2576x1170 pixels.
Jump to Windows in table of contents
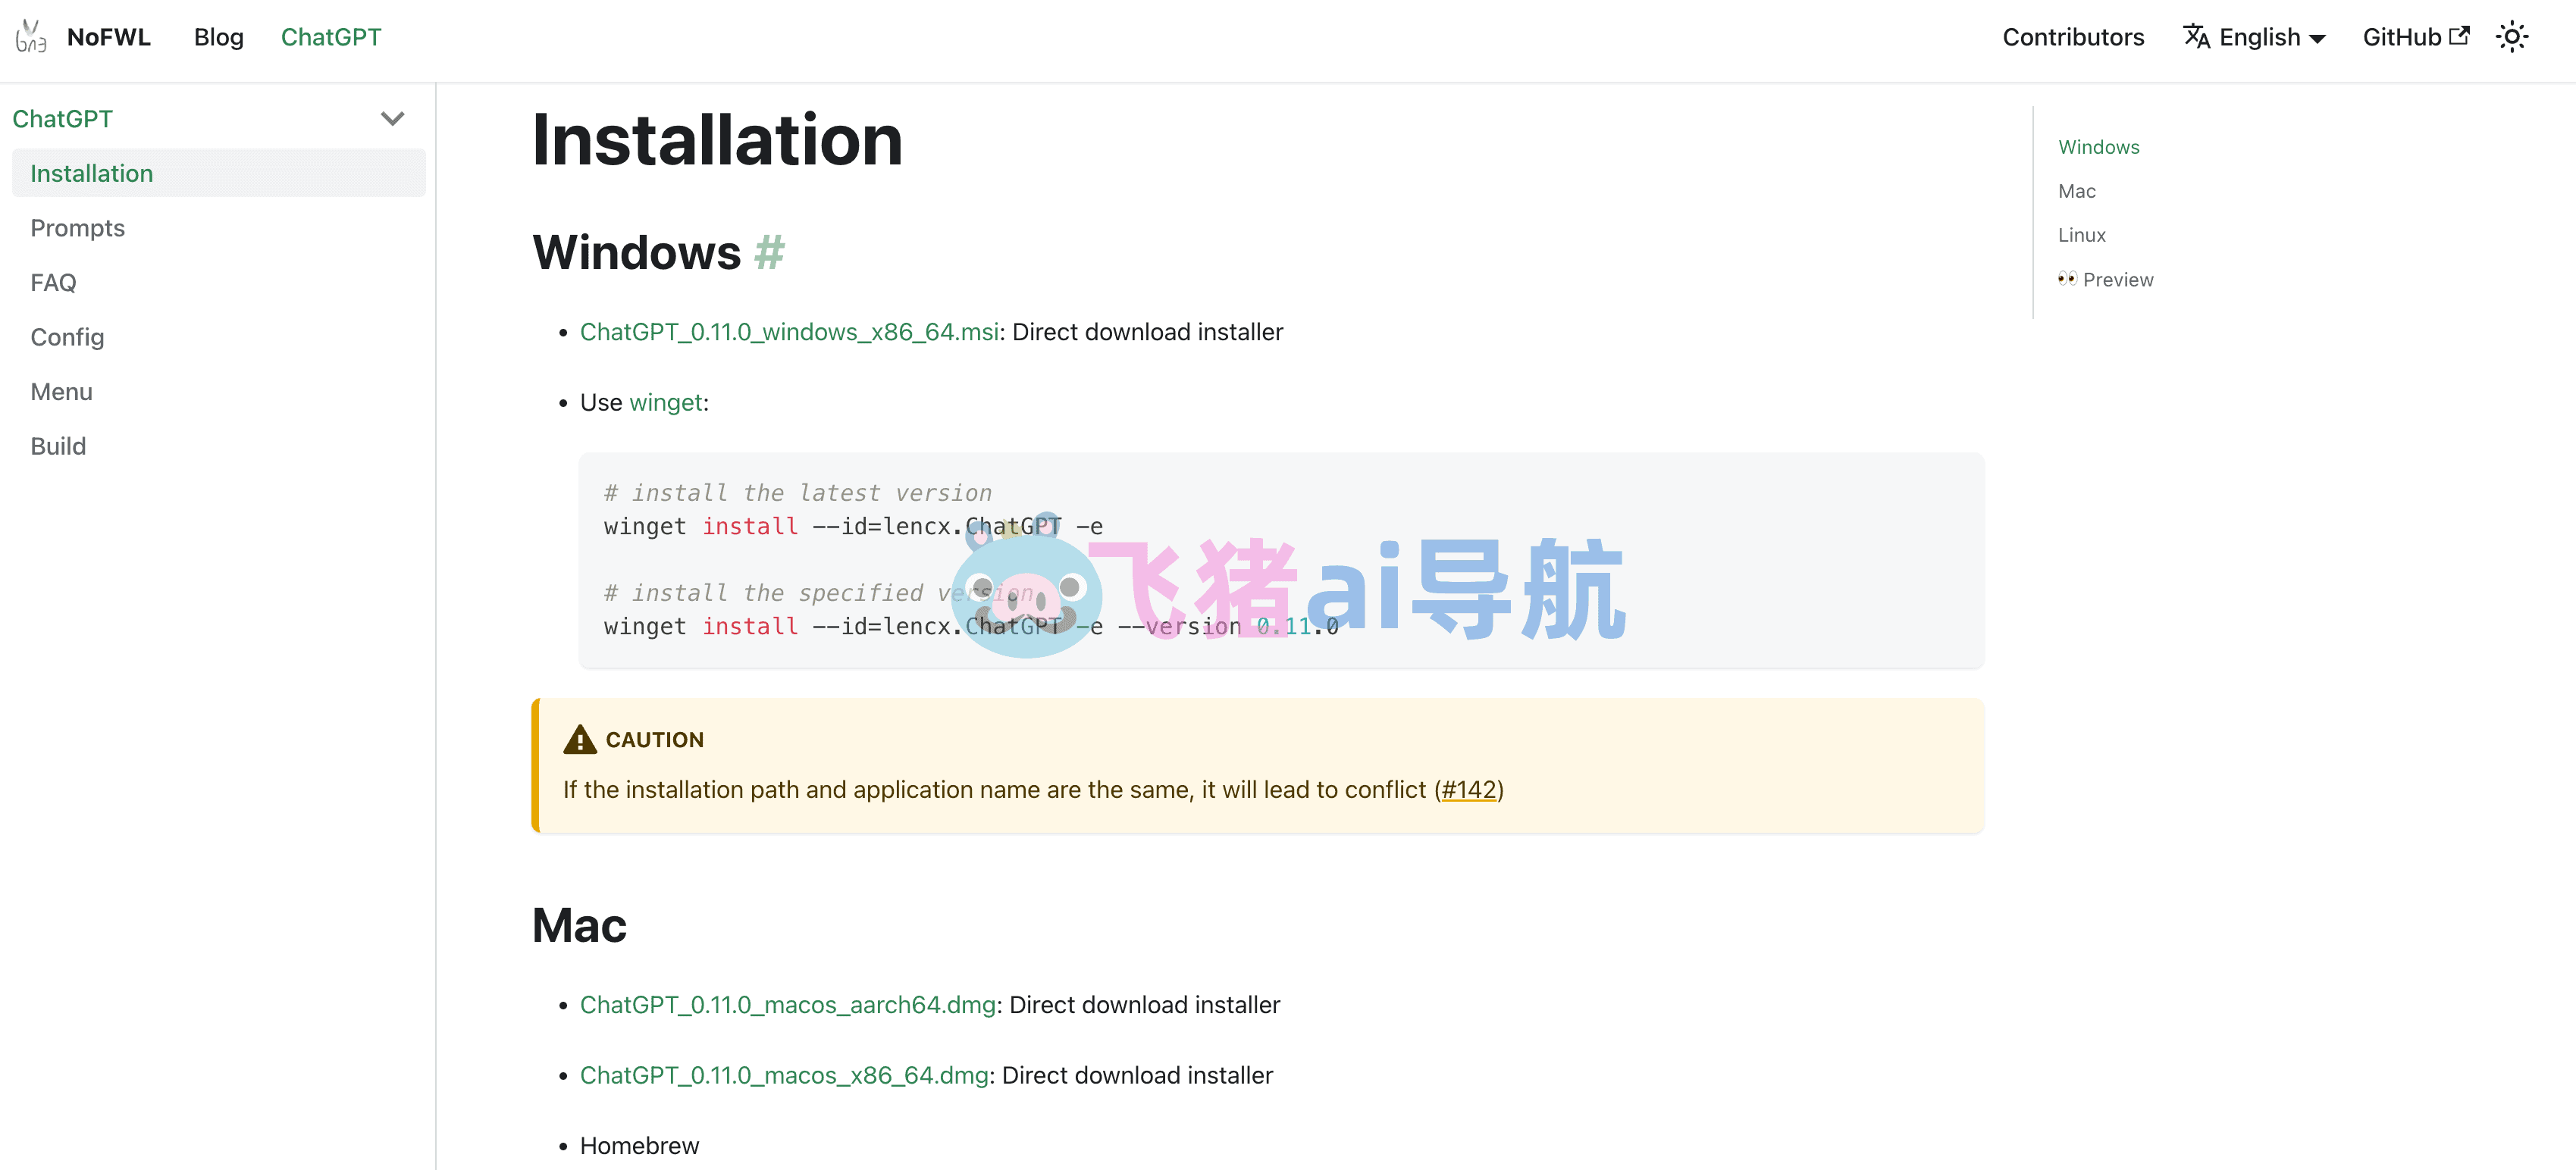(2098, 147)
